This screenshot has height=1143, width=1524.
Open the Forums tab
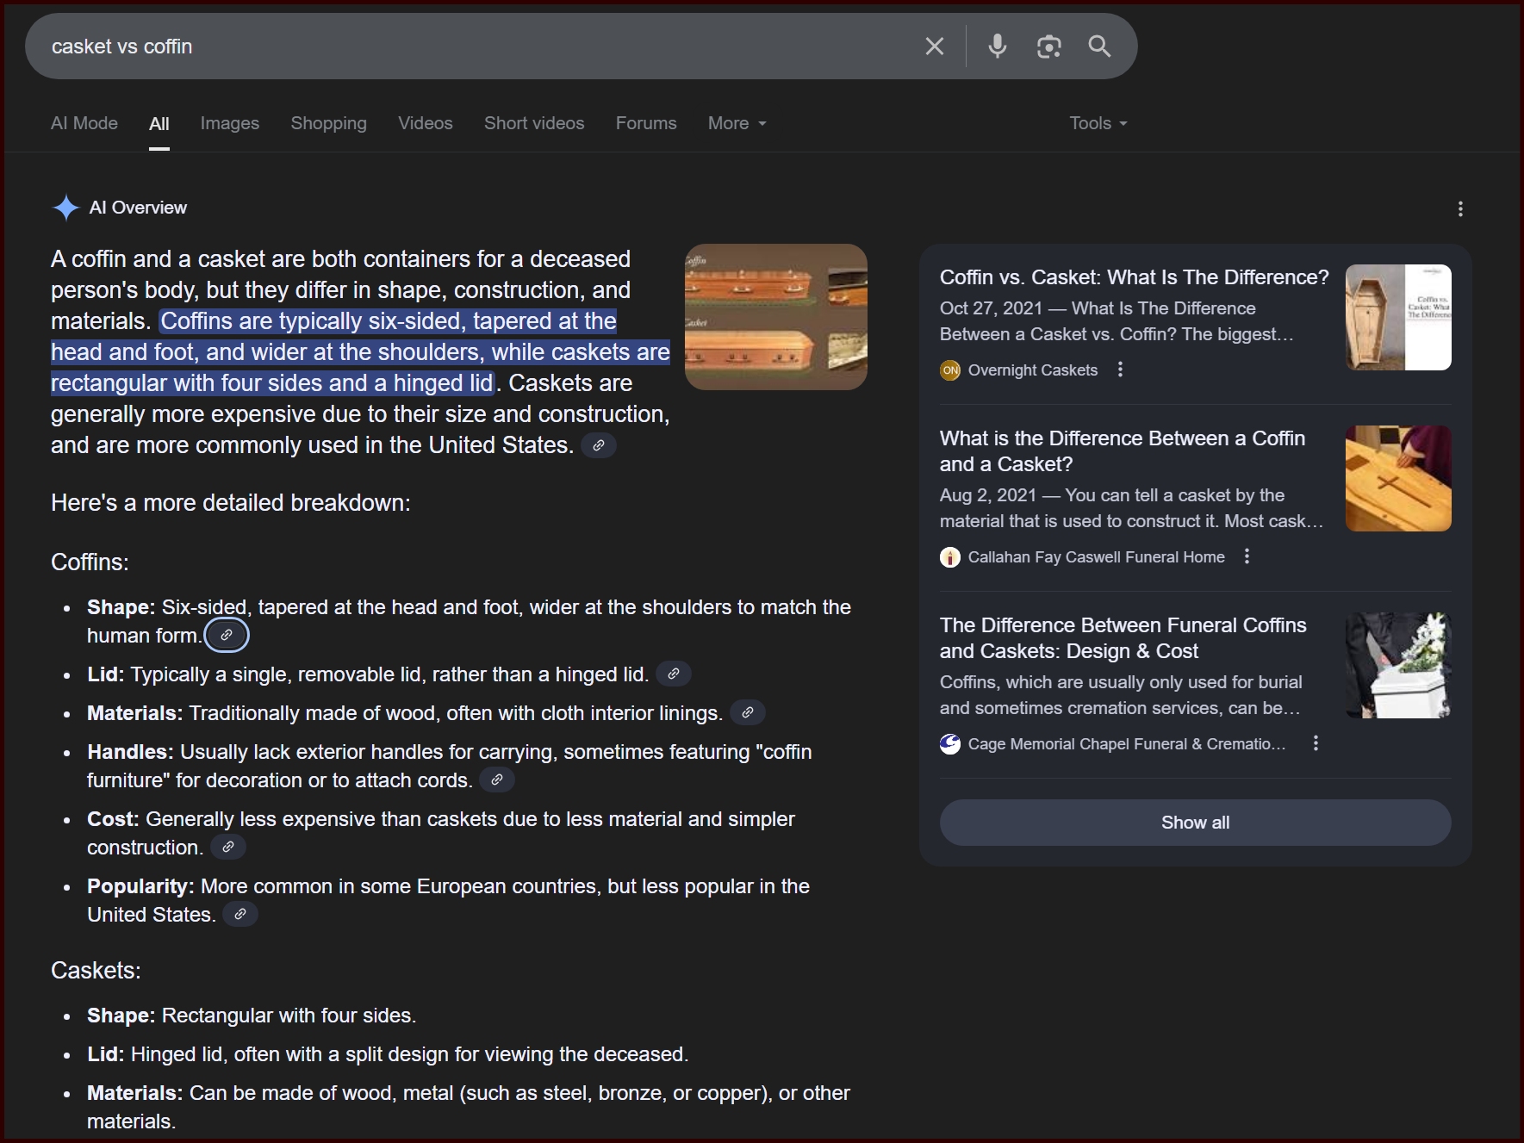point(645,123)
